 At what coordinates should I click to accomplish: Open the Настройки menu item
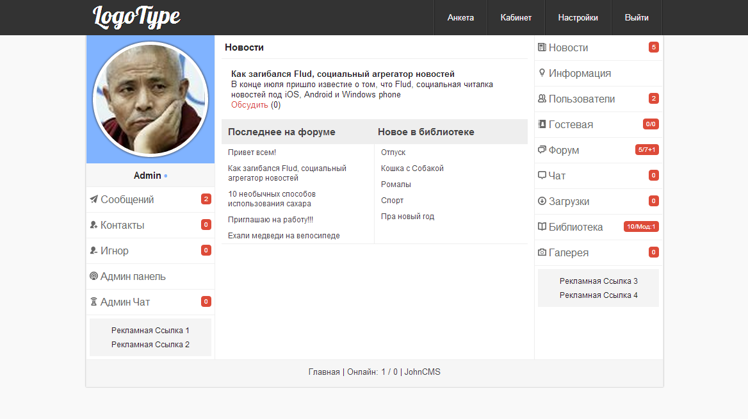578,18
